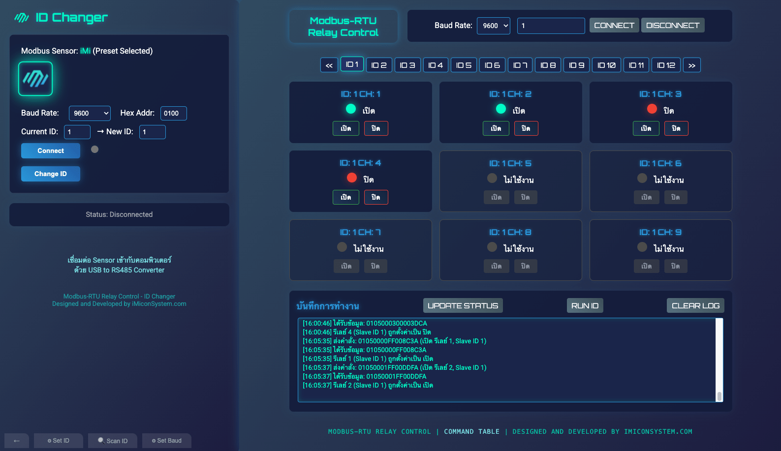Image resolution: width=781 pixels, height=451 pixels.
Task: Click the COMMAND TABLE footer link
Action: click(x=471, y=431)
